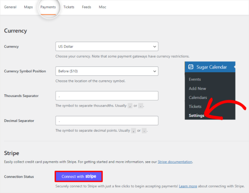
Task: Select the Payments tab
Action: (48, 7)
